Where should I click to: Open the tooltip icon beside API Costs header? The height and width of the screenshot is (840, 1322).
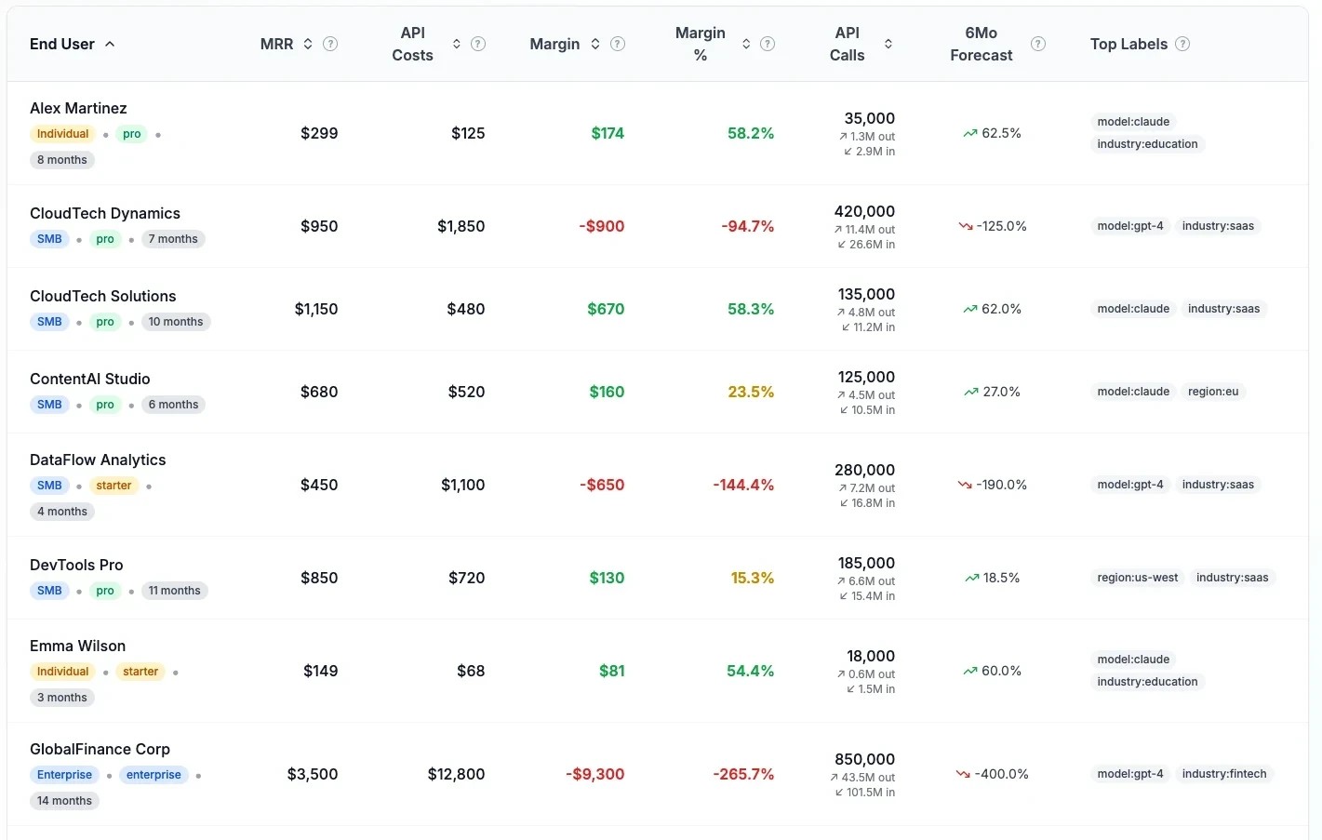tap(478, 44)
